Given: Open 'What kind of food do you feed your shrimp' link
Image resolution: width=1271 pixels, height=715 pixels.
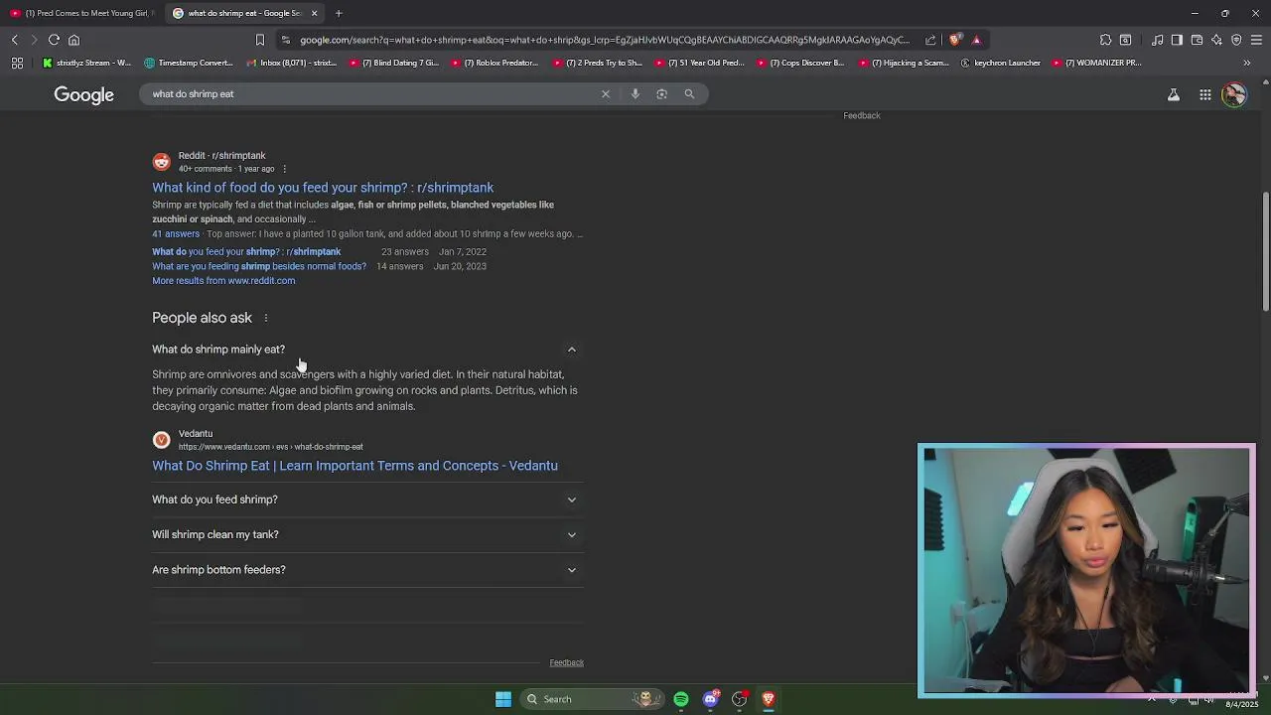Looking at the screenshot, I should coord(323,188).
